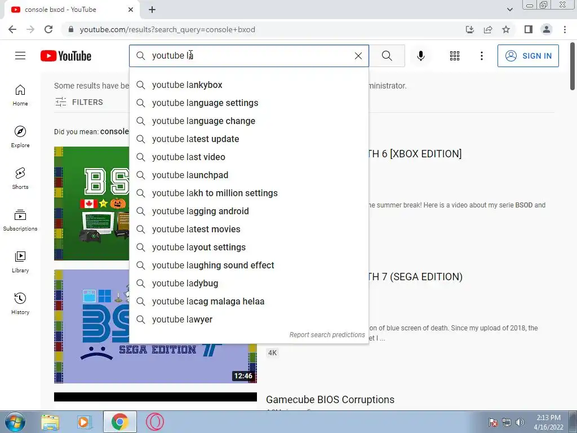Select suggestion youtube launchpad
This screenshot has height=433, width=577.
[248, 175]
